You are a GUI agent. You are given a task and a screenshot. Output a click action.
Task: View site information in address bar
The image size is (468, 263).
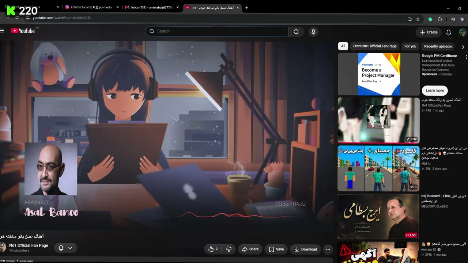pos(27,18)
